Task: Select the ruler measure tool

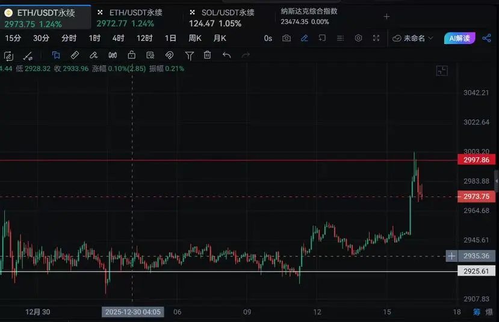Action: [x=75, y=55]
